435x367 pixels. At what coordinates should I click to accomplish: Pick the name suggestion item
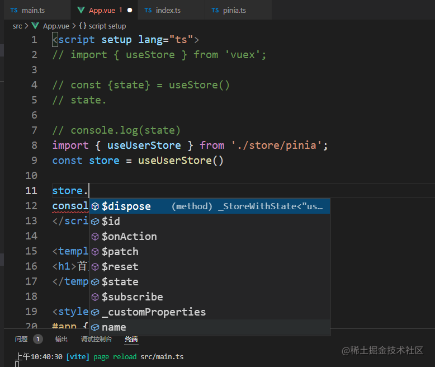point(210,327)
